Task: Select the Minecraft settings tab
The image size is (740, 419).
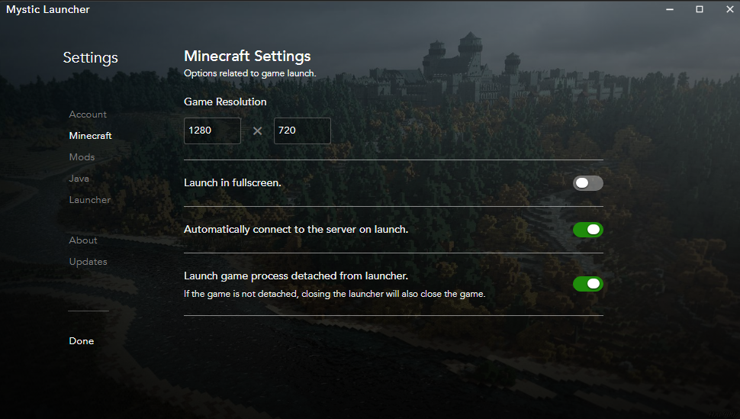Action: click(90, 136)
